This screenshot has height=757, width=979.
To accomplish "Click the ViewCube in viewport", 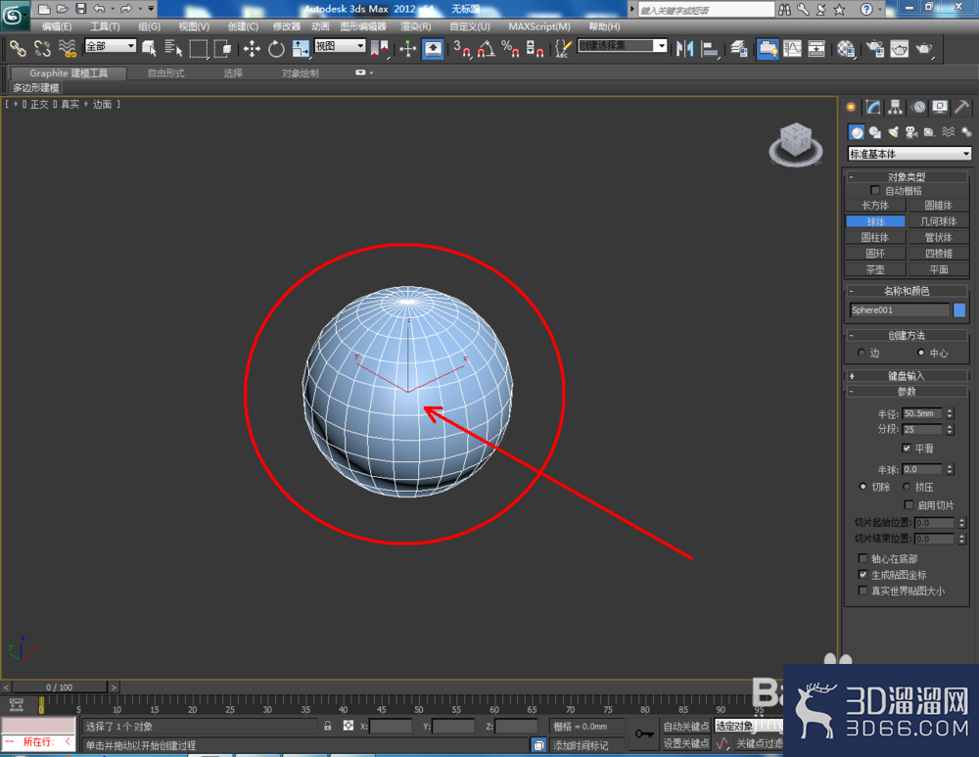I will pos(795,144).
